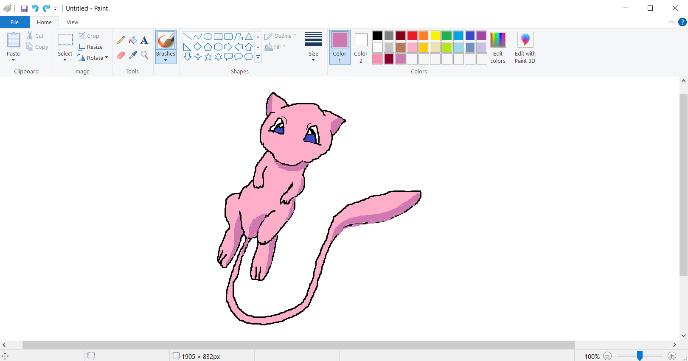Screen dimensions: 688x361
Task: Activate the Text tool
Action: pos(144,40)
